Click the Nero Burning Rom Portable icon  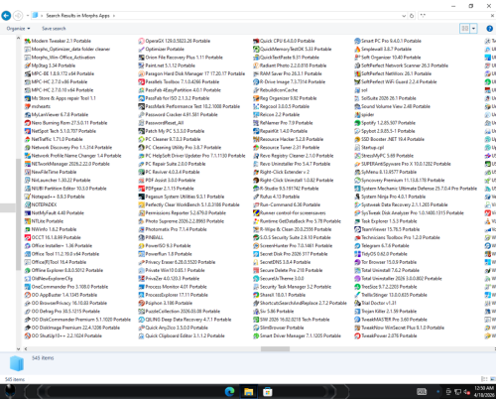(28, 123)
